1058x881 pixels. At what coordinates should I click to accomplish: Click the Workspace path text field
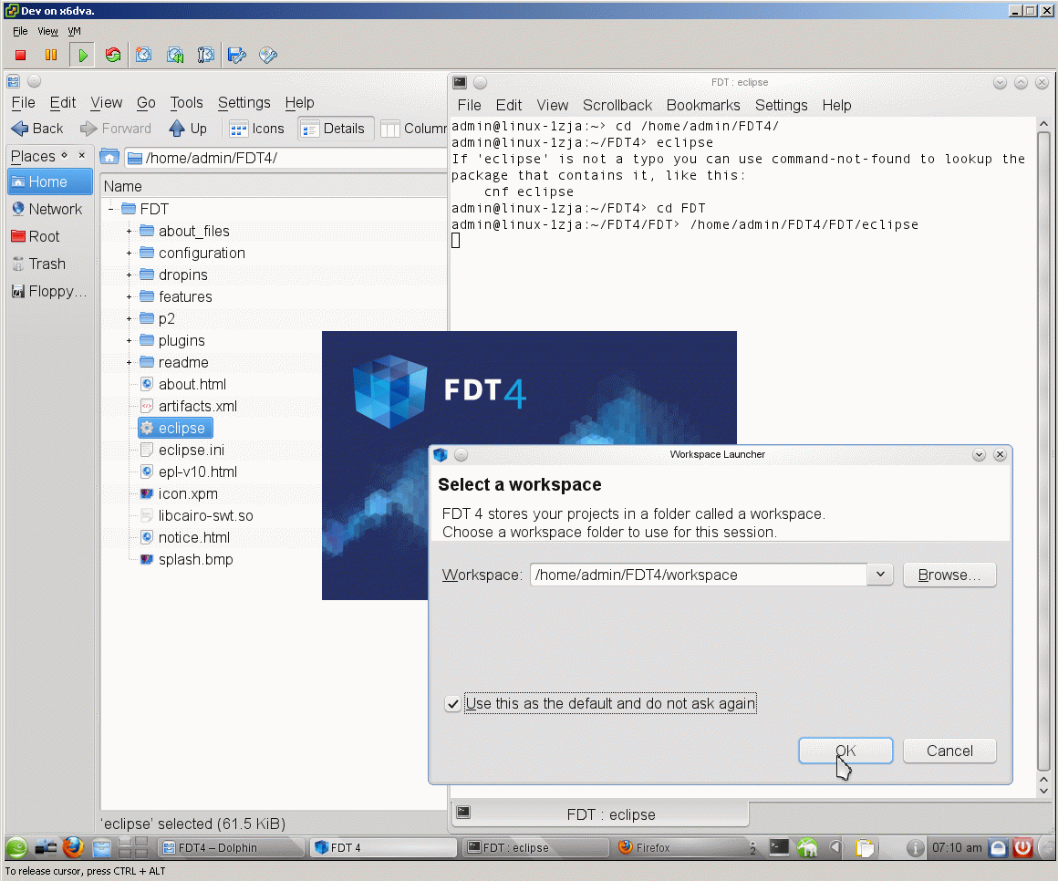[699, 575]
